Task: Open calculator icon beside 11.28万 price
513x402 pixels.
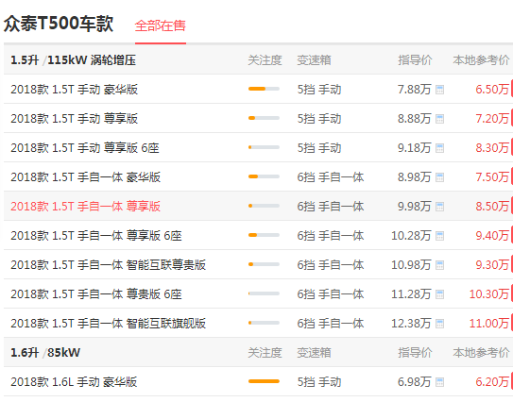Action: click(x=439, y=294)
